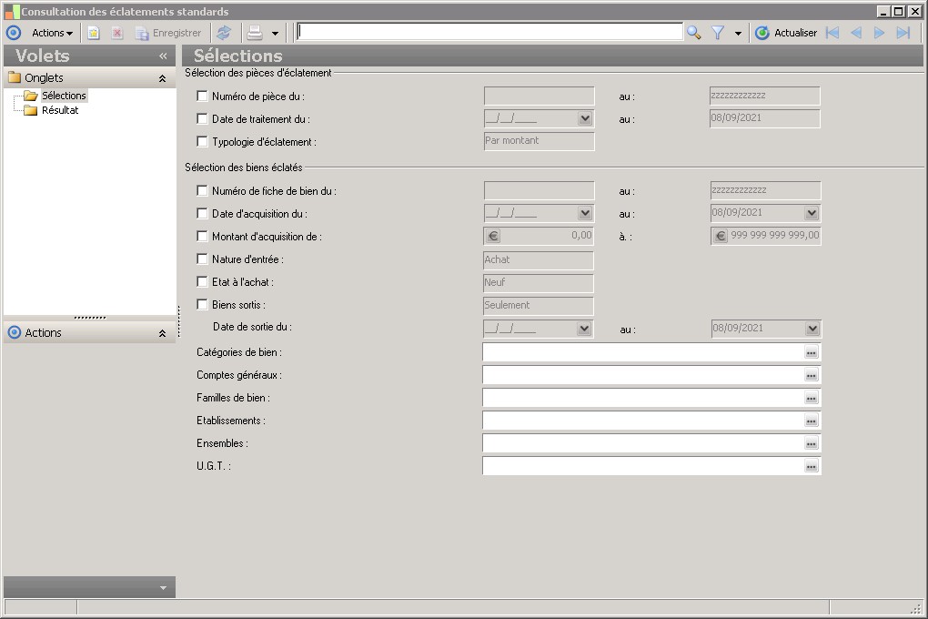Screen dimensions: 928x619
Task: Click the Numéro de pièce au zzzzzzzzzzzz field
Action: [x=765, y=96]
